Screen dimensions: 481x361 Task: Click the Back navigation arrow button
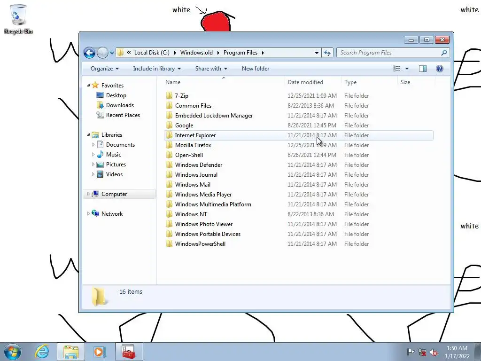(89, 53)
